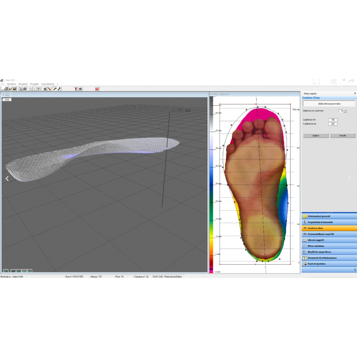Click the Calzatura n° 42 status text

141,277
